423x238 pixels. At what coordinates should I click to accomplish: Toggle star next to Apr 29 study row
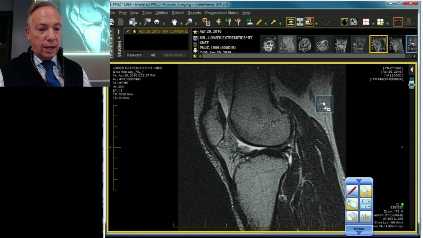(134, 31)
